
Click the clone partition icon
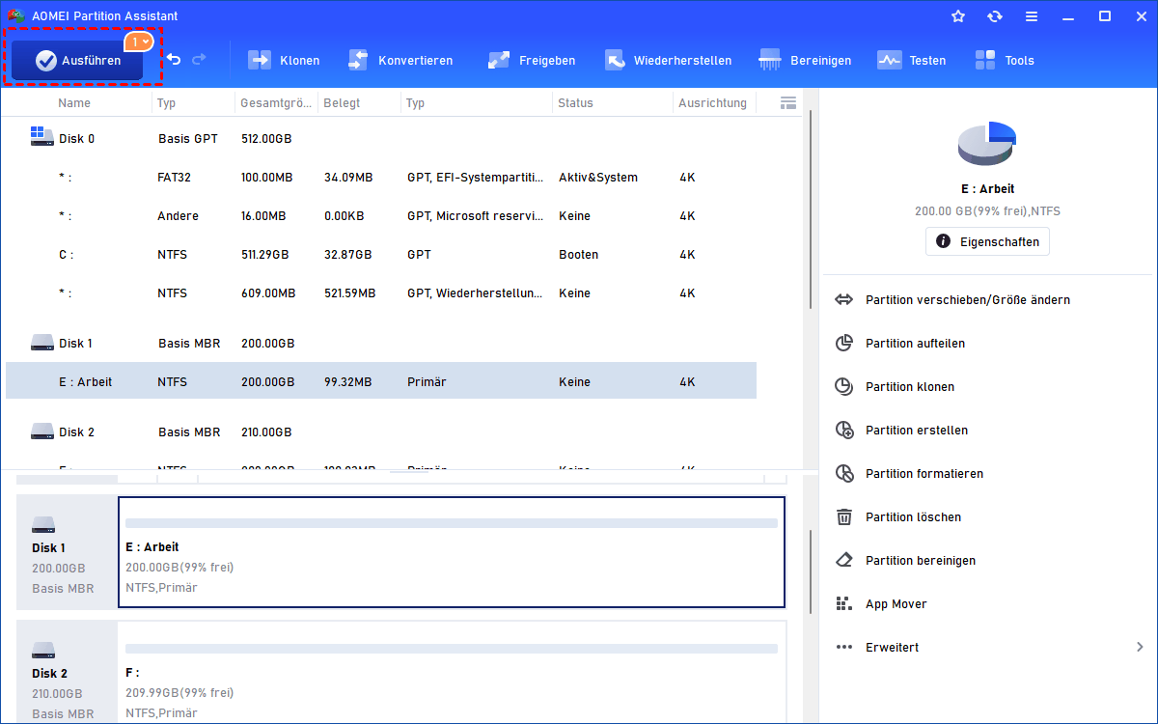pyautogui.click(x=844, y=386)
